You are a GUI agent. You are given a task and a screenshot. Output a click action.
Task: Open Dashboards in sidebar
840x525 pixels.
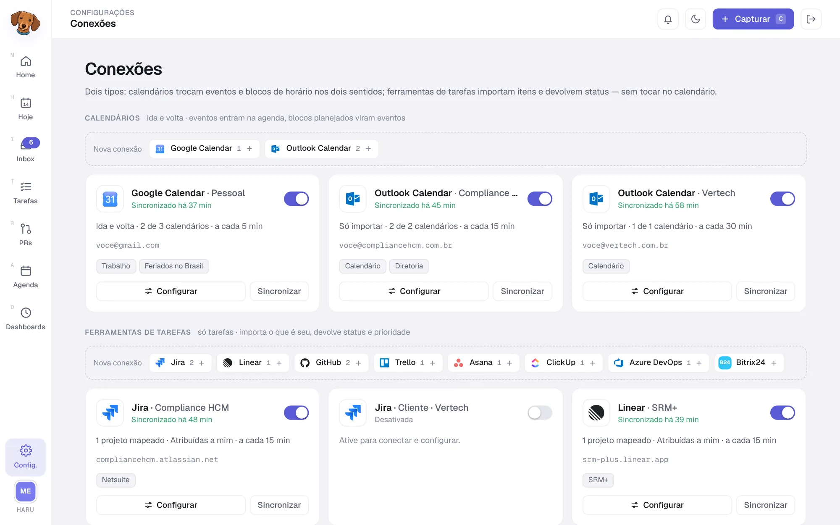26,319
